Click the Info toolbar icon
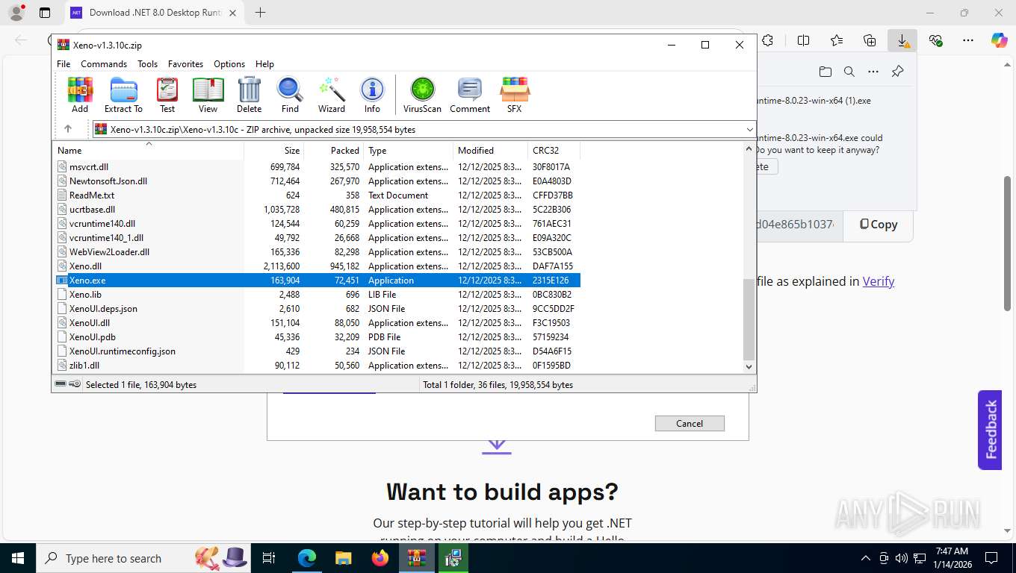The image size is (1016, 573). point(372,95)
